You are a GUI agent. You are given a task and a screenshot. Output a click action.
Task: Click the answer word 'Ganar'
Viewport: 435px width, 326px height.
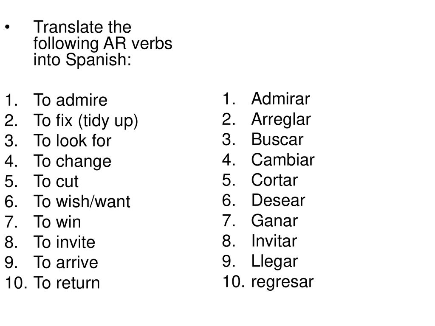pyautogui.click(x=274, y=221)
